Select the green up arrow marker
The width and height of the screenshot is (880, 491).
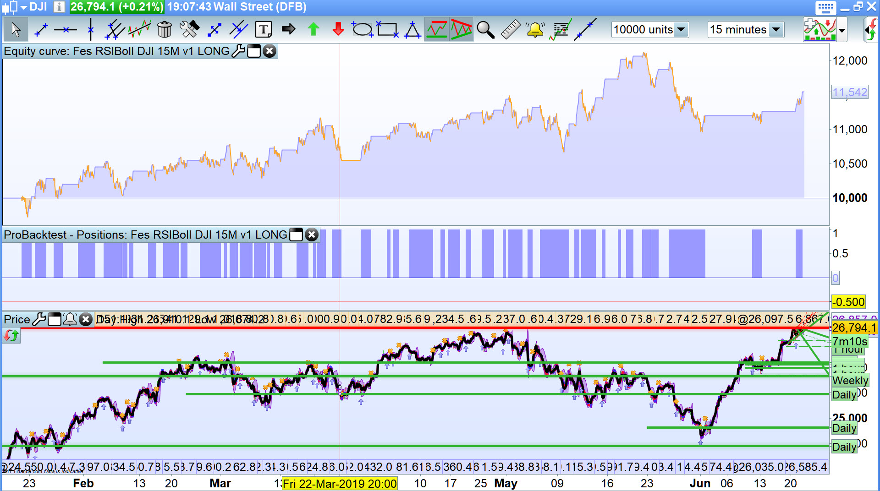pos(313,29)
